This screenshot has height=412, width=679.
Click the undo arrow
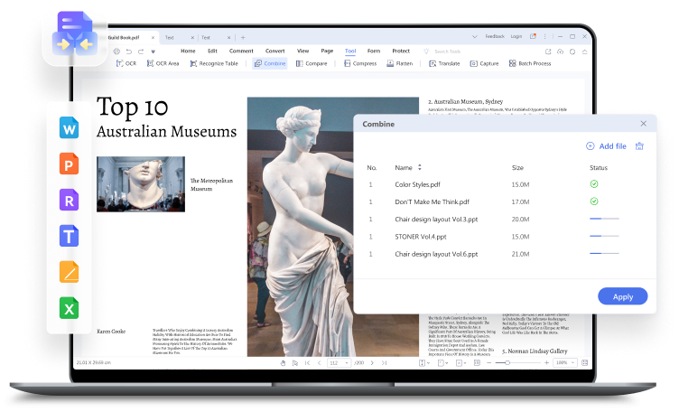click(128, 51)
